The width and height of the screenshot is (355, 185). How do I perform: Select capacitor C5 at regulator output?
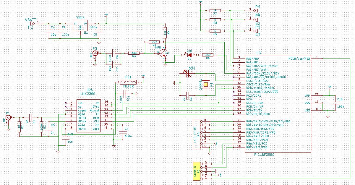coord(99,31)
